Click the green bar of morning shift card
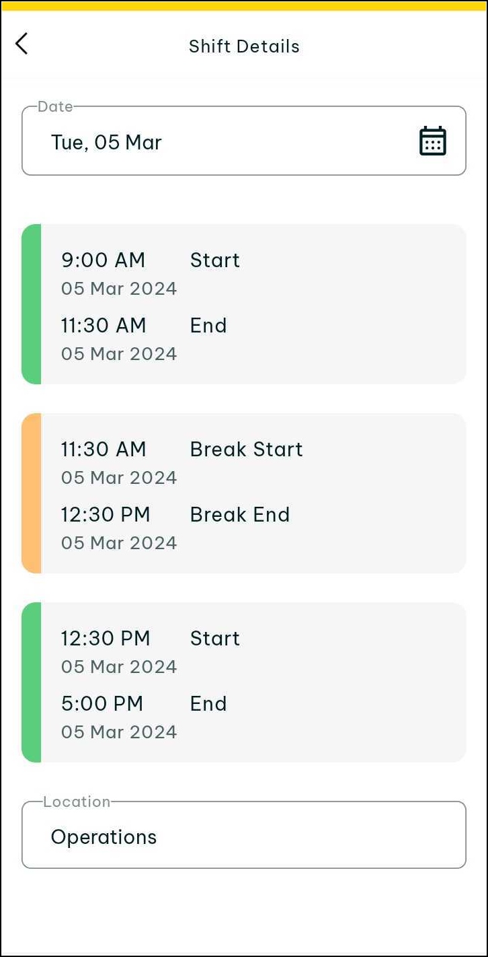 click(32, 304)
